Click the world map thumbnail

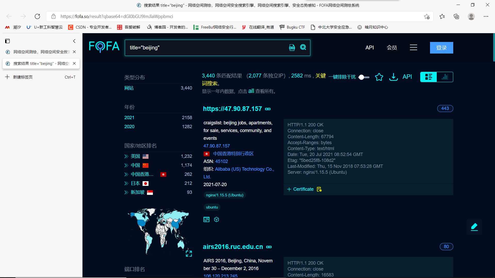(x=158, y=231)
